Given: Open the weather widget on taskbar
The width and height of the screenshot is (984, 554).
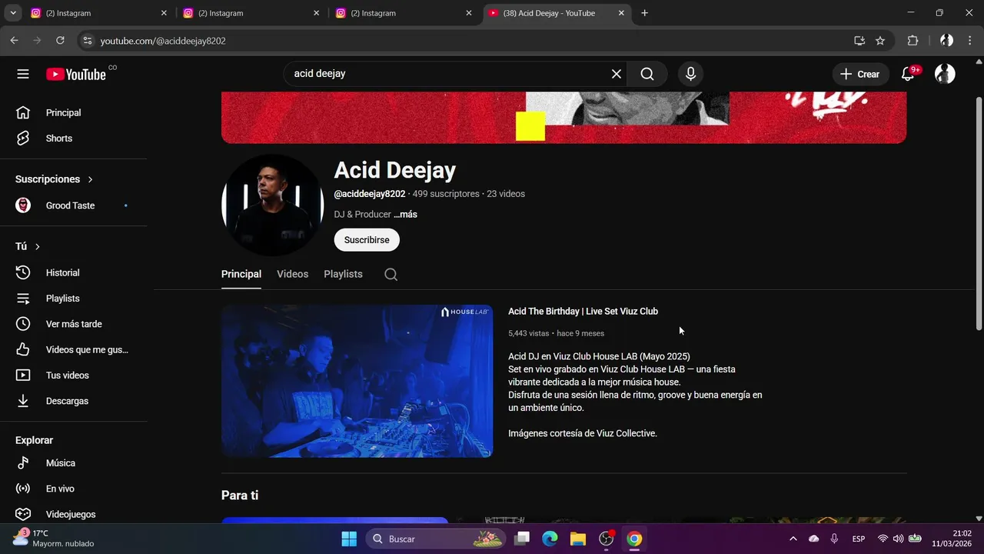Looking at the screenshot, I should (x=54, y=538).
